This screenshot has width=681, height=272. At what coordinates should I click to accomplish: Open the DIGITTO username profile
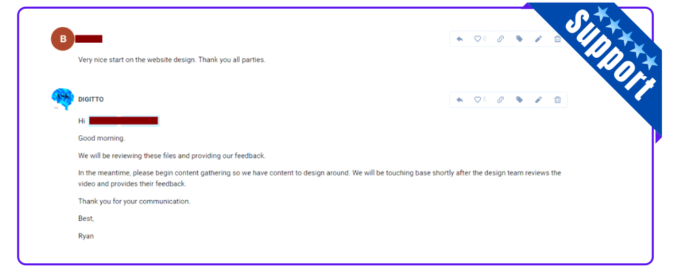pos(91,99)
